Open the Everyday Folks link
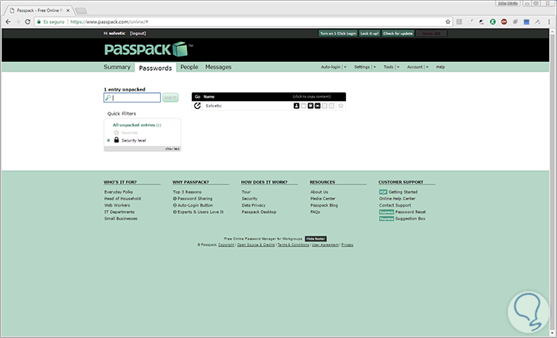 click(119, 192)
